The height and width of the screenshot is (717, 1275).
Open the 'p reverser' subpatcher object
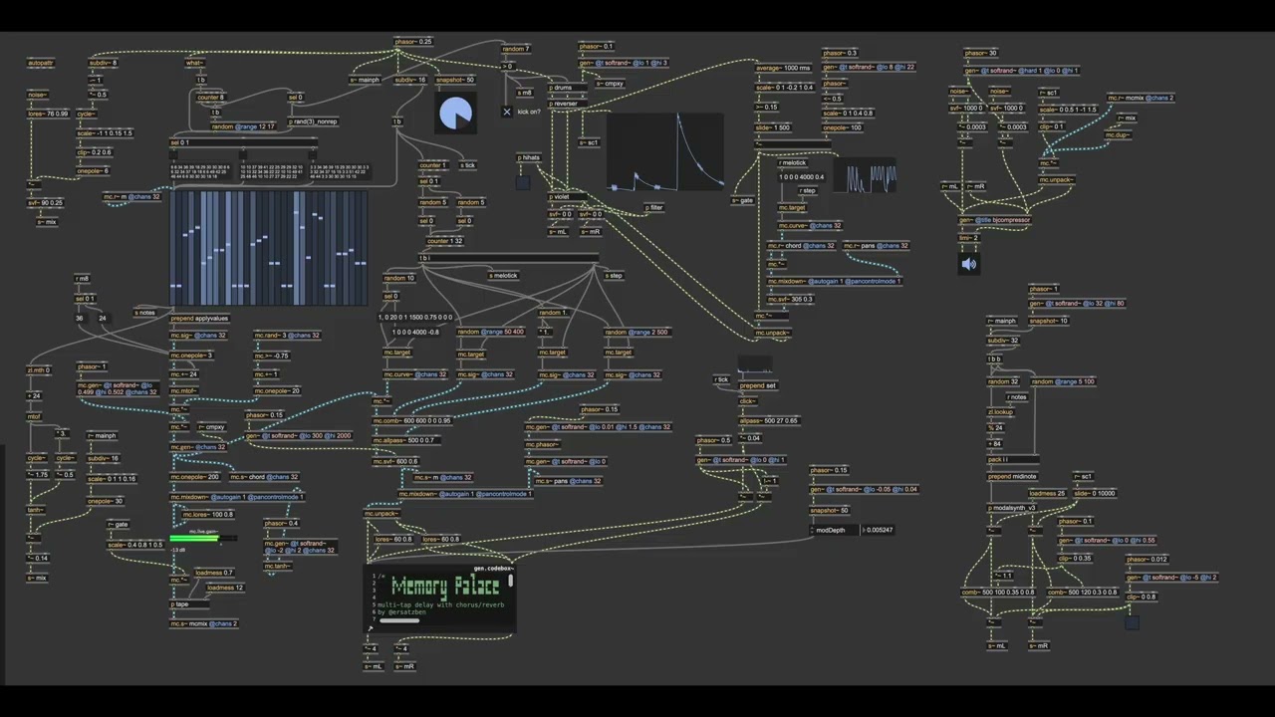tap(565, 104)
